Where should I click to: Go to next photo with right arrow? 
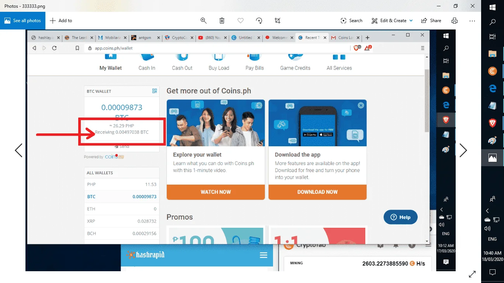click(x=463, y=150)
